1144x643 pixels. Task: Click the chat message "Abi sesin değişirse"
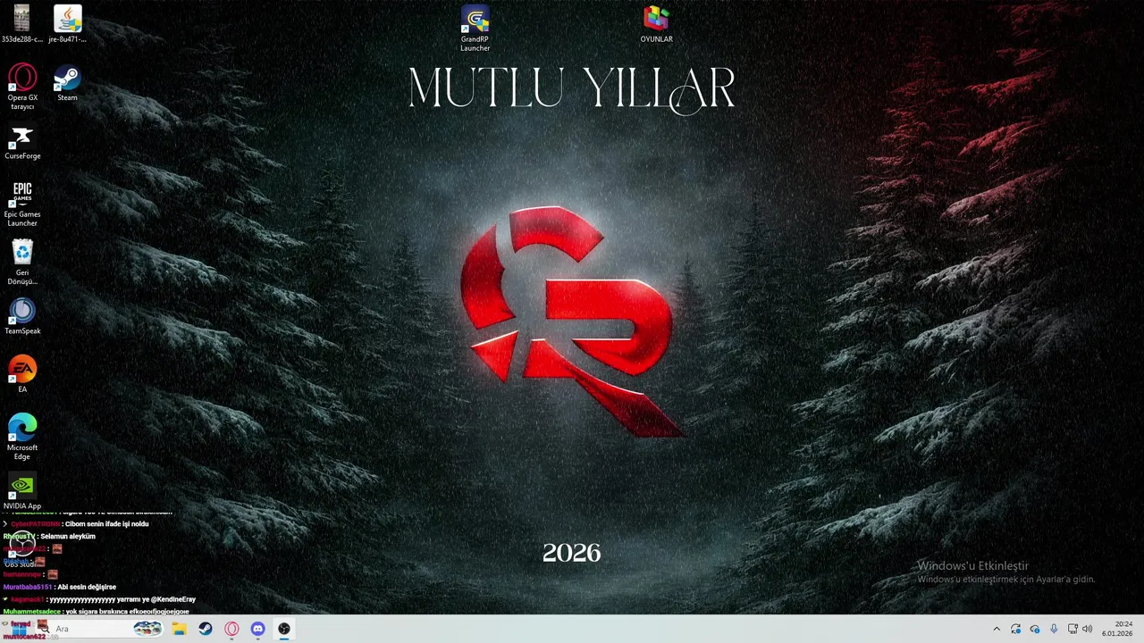pyautogui.click(x=87, y=587)
